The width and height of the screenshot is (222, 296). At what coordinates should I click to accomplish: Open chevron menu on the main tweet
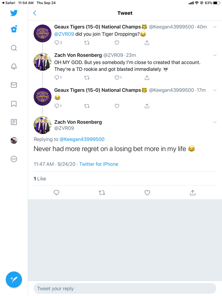[x=215, y=122]
